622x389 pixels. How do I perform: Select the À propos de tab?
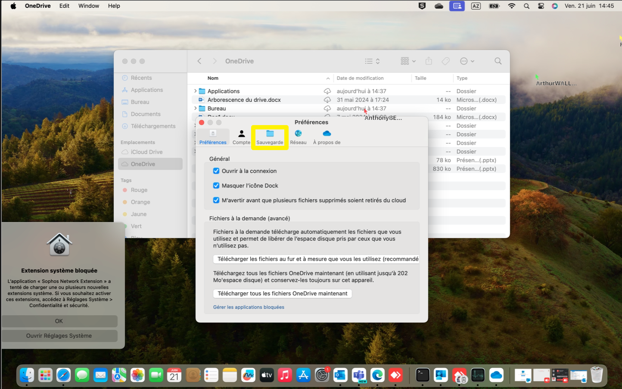(327, 137)
